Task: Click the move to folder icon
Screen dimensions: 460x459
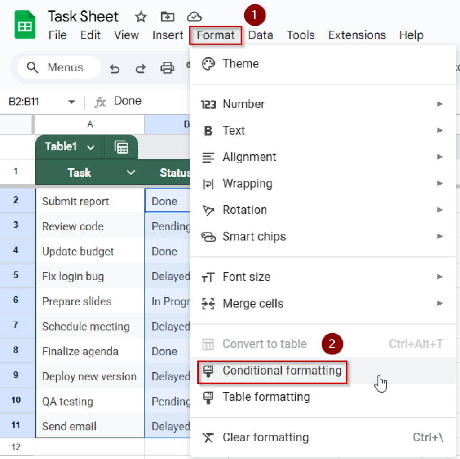Action: (168, 17)
